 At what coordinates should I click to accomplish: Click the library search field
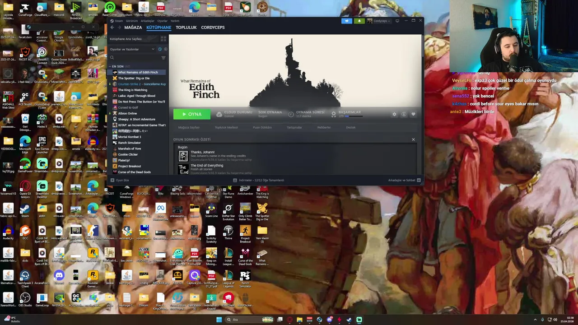[x=135, y=58]
